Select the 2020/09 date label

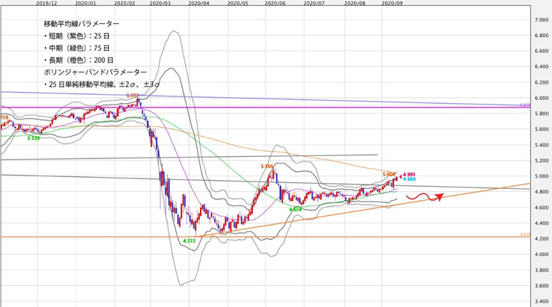(x=392, y=3)
